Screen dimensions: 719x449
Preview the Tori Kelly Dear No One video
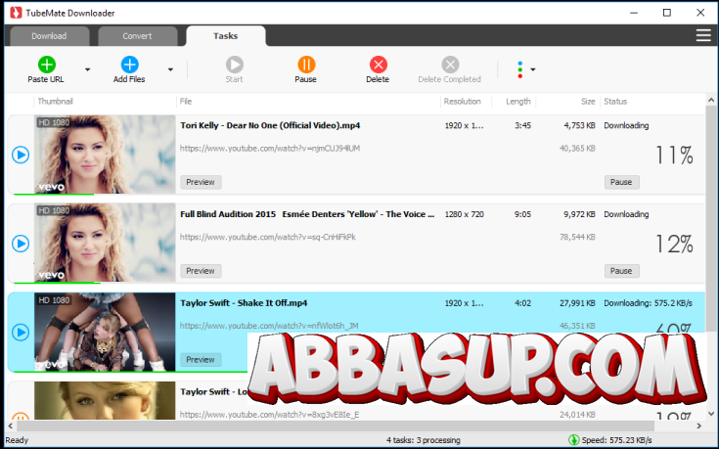point(201,182)
